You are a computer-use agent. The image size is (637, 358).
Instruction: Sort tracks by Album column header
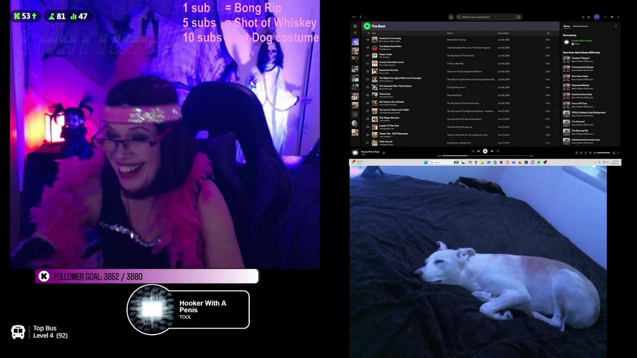coord(450,33)
